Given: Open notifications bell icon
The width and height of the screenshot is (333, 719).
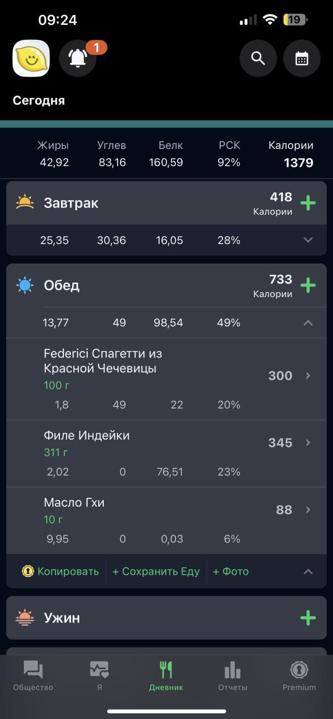Looking at the screenshot, I should pos(78,58).
